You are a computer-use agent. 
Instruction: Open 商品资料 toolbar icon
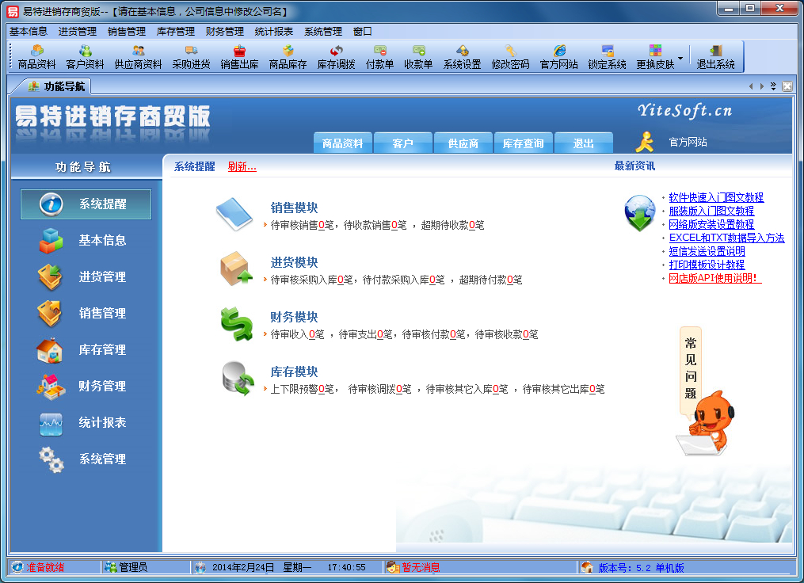point(36,57)
